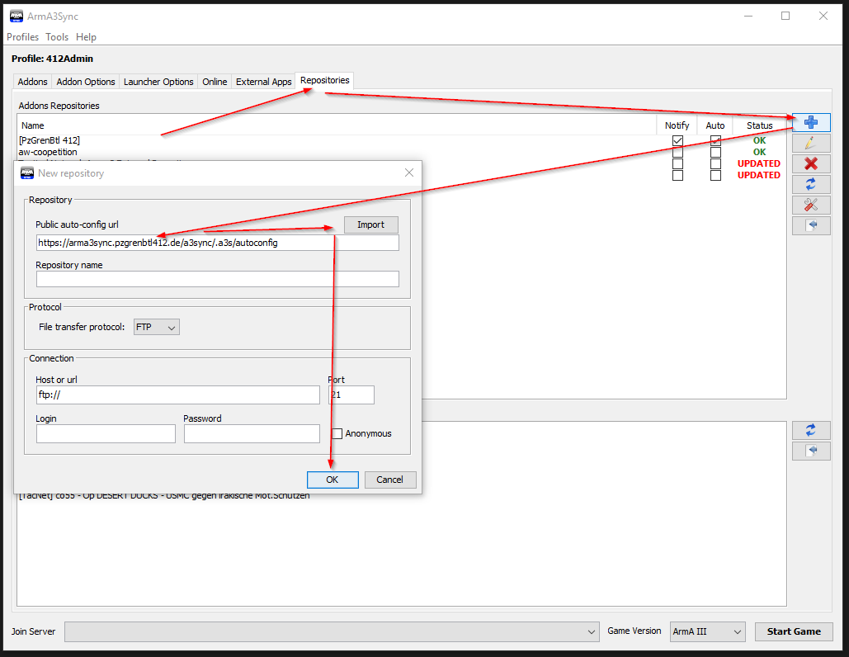849x657 pixels.
Task: Check Auto for aw-coopetition repository
Action: click(715, 153)
